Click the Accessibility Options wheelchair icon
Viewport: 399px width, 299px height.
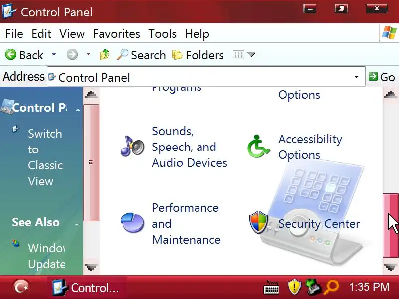[x=258, y=146]
